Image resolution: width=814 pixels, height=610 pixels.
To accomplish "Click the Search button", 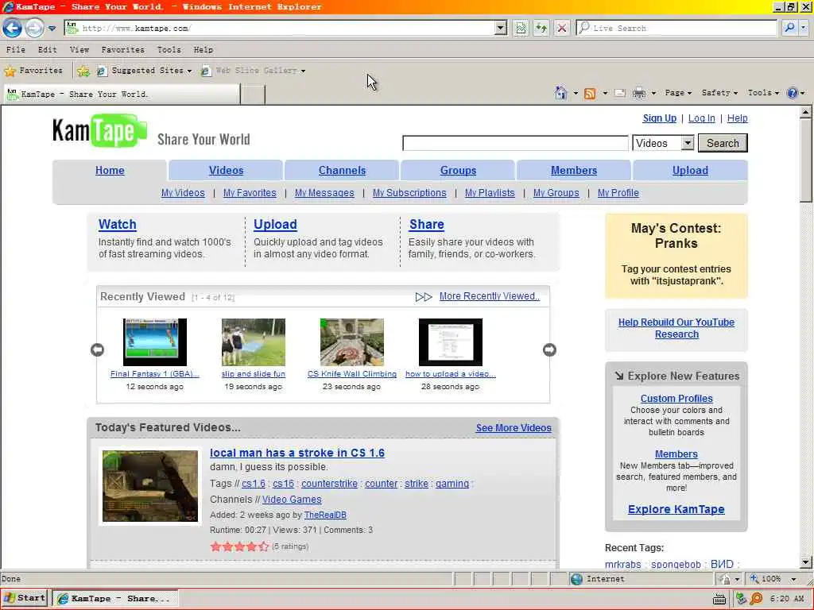I will [x=723, y=143].
